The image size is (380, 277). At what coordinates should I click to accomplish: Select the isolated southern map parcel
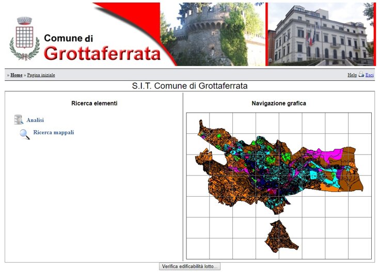click(x=279, y=236)
